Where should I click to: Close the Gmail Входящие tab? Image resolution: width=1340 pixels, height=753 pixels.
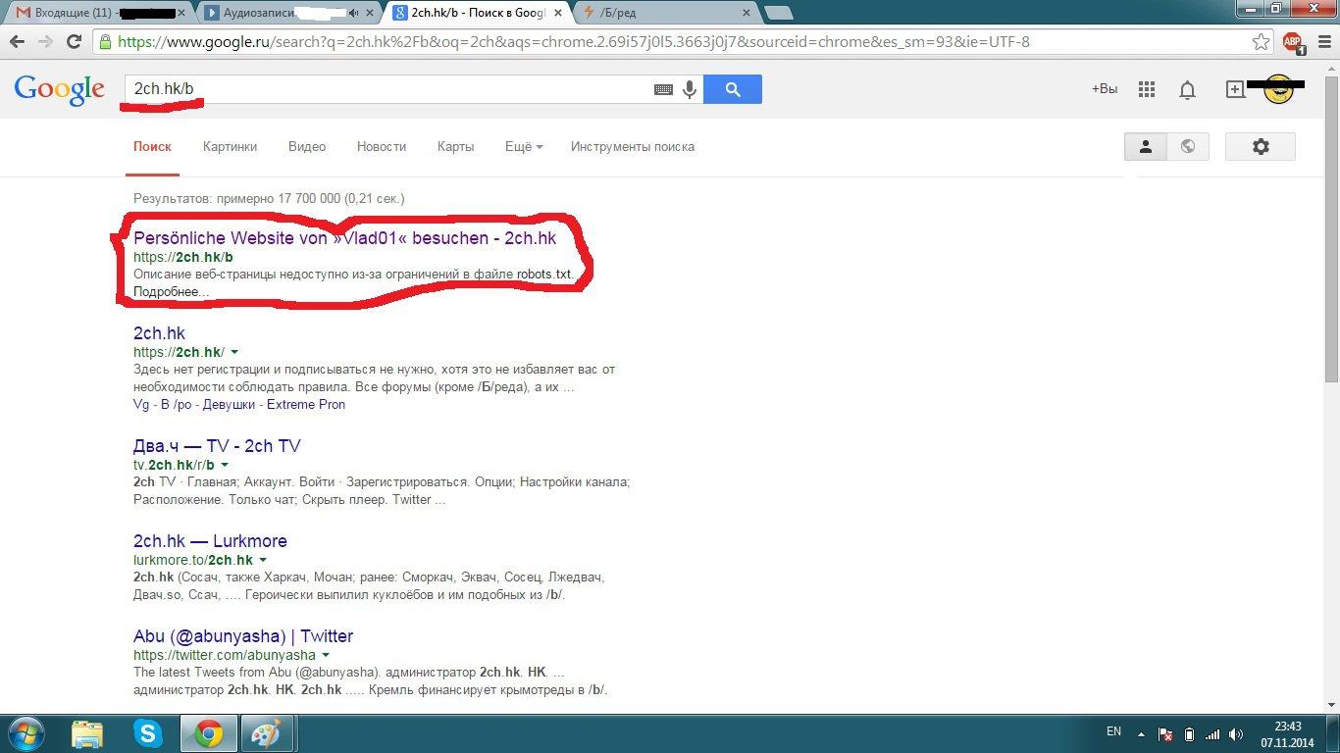pyautogui.click(x=181, y=13)
